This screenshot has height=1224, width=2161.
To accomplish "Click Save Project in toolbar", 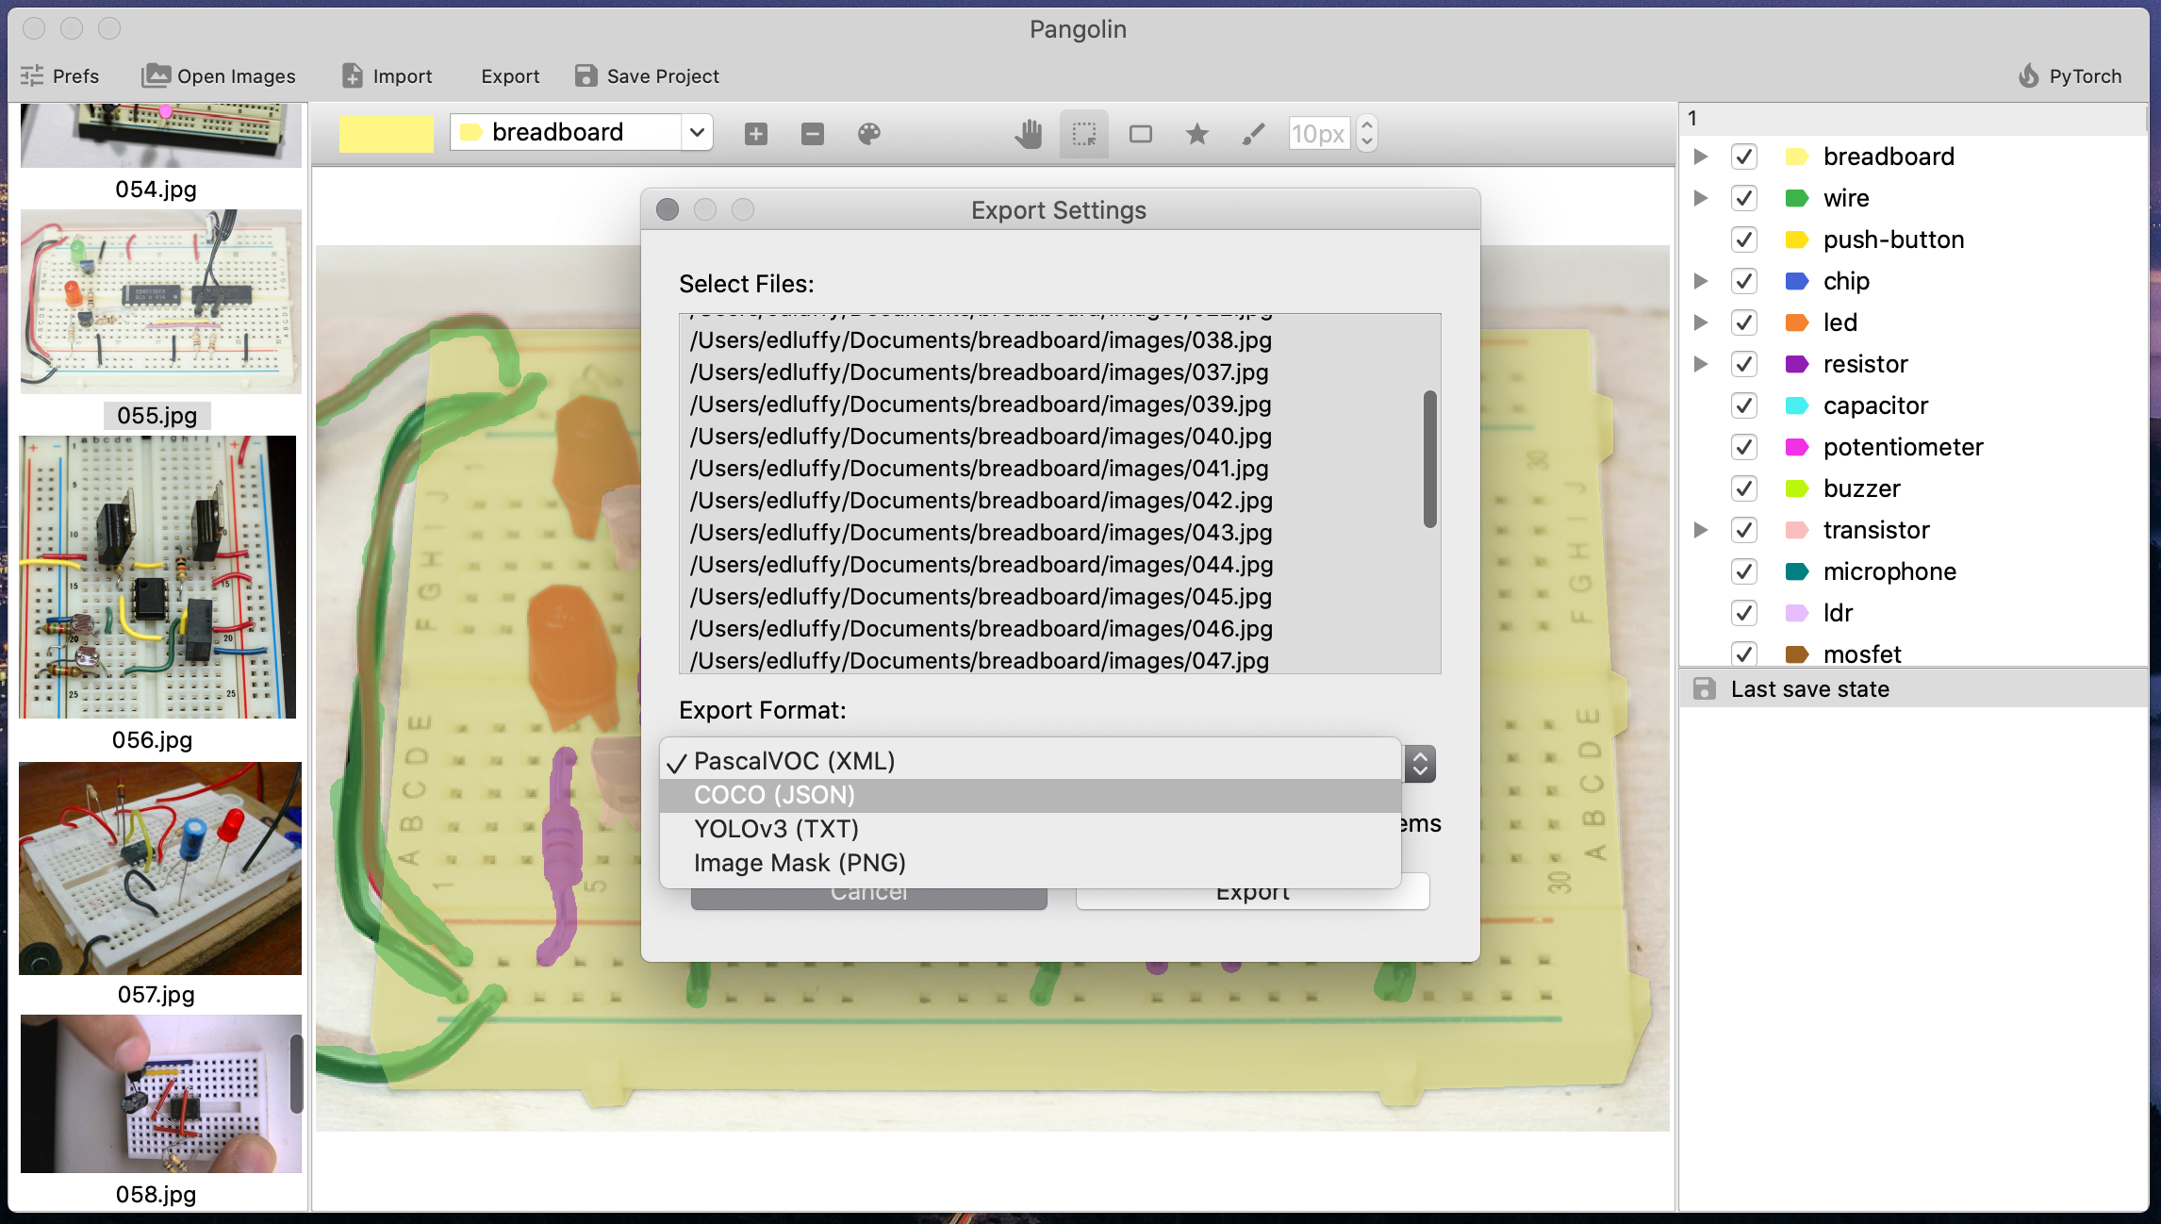I will tap(648, 76).
